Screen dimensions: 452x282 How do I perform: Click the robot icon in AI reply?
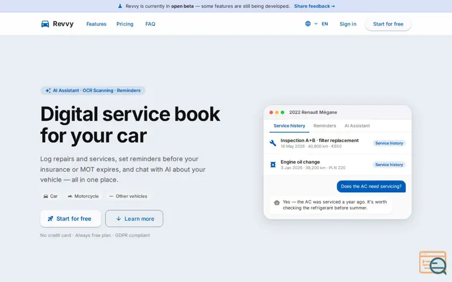pos(277,202)
